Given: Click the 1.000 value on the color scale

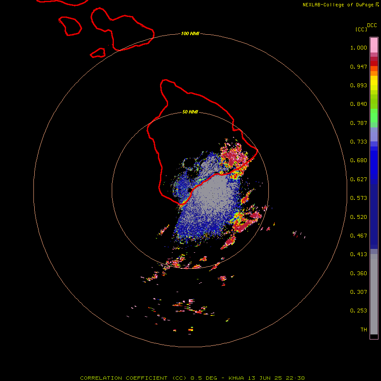Looking at the screenshot, I should tap(359, 47).
